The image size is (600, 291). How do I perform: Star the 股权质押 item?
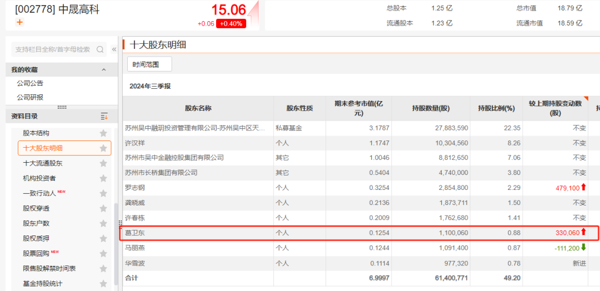[103, 238]
